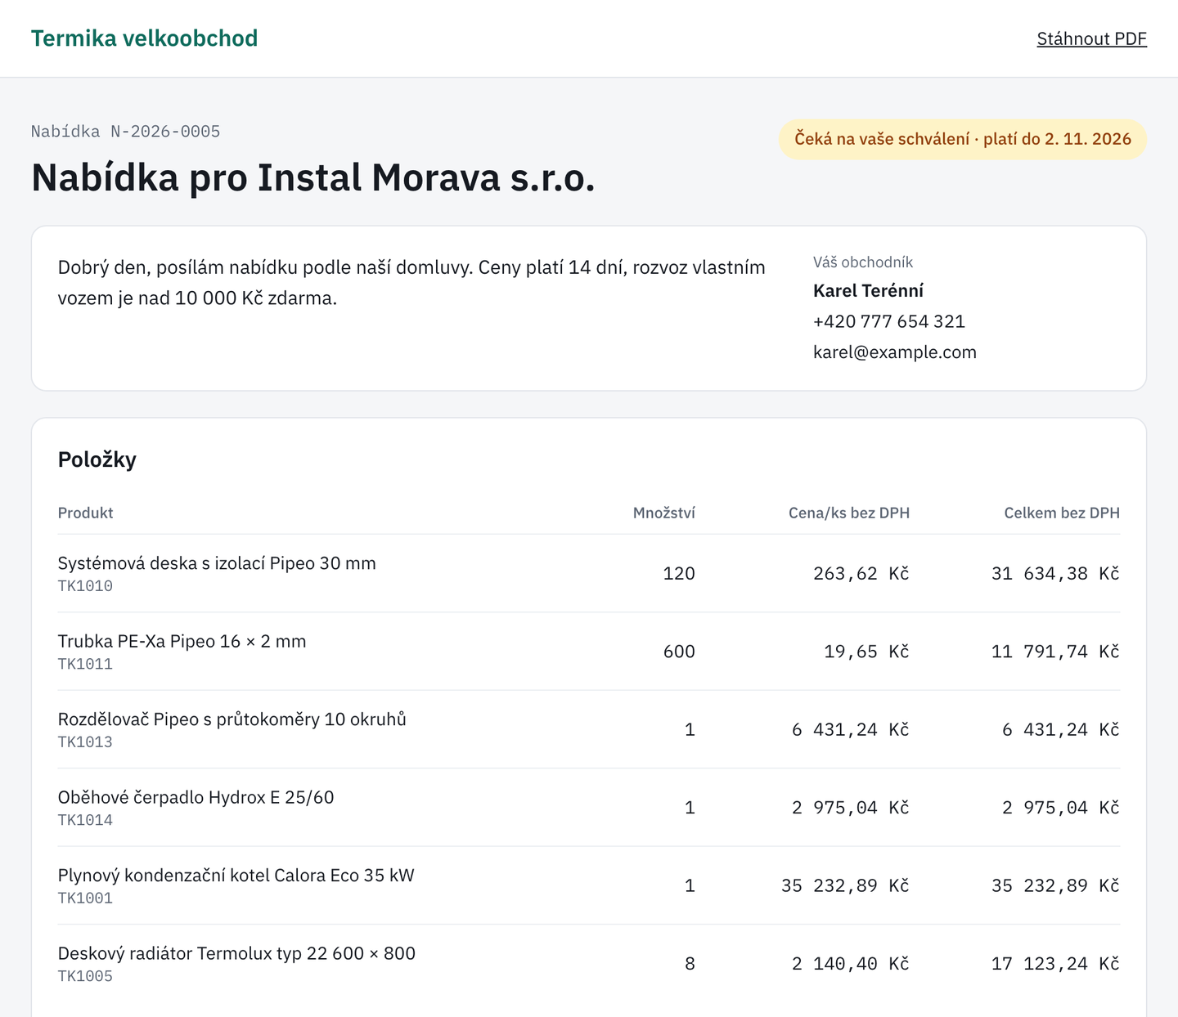Viewport: 1178px width, 1017px height.
Task: Click the 'Čeká na vaše schválení' status badge
Action: [x=963, y=139]
